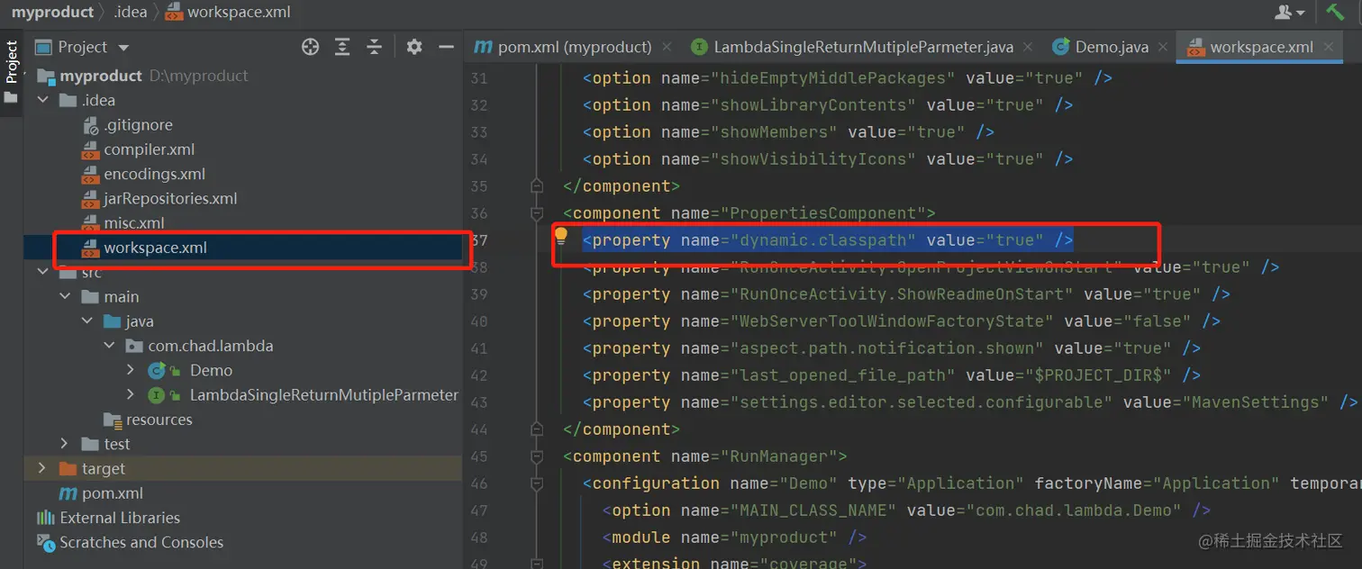The height and width of the screenshot is (569, 1362).
Task: Hide the Project tool window with minus icon
Action: [x=446, y=47]
